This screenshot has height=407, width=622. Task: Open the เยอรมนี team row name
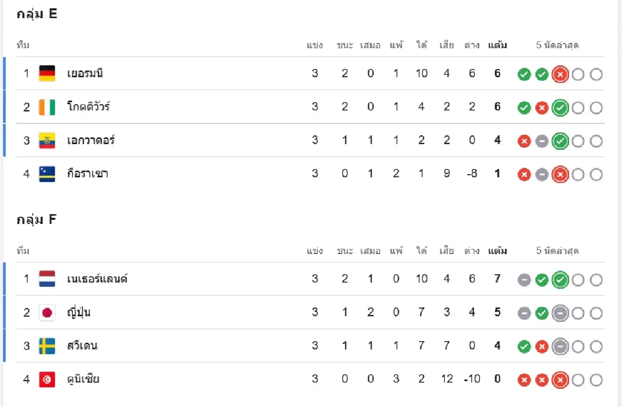85,74
